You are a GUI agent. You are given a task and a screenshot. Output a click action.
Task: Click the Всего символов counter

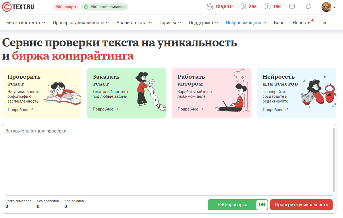pos(18,204)
